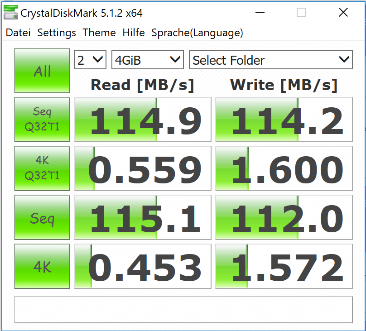Open the Theme menu

point(99,33)
